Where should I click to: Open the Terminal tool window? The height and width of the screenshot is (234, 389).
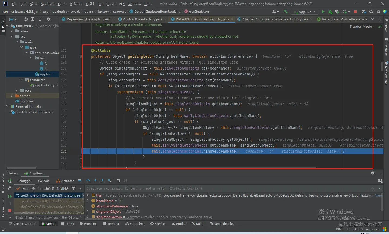[111, 224]
